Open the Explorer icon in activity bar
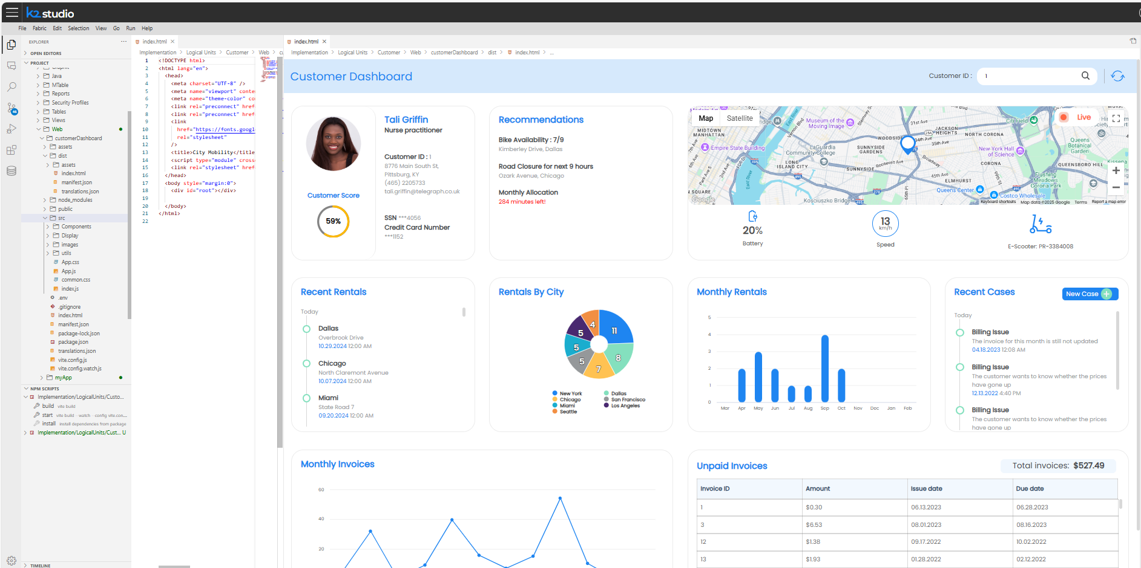The height and width of the screenshot is (568, 1141). pos(11,45)
